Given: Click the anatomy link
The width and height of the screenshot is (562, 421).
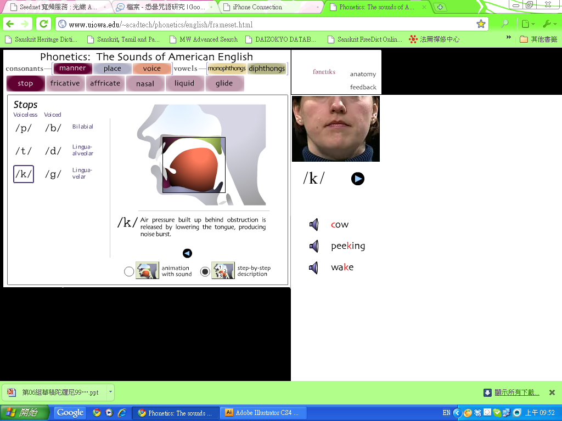Looking at the screenshot, I should [363, 74].
